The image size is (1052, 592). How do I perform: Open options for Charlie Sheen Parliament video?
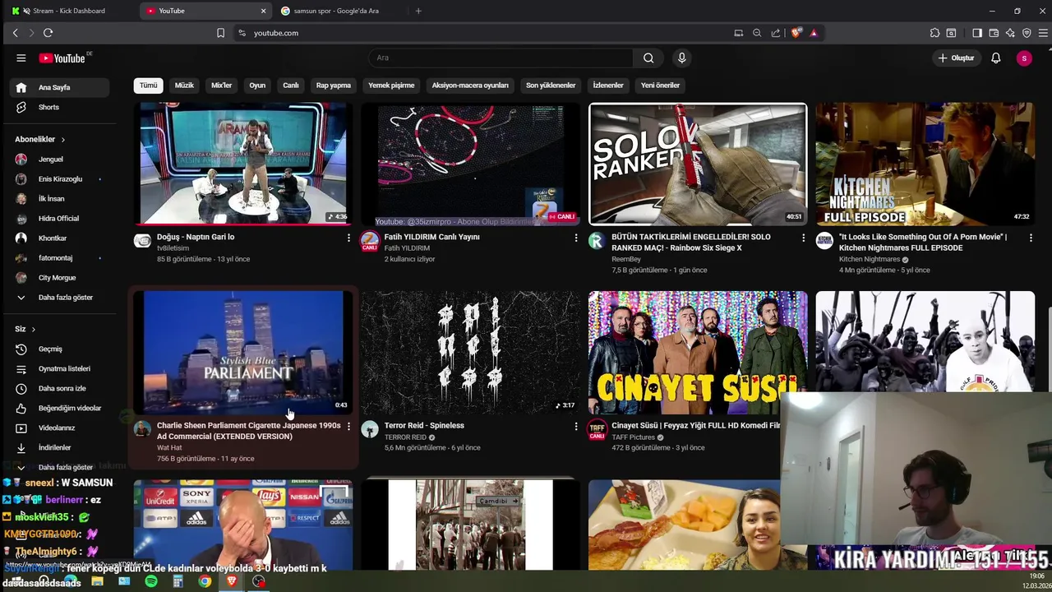click(348, 426)
